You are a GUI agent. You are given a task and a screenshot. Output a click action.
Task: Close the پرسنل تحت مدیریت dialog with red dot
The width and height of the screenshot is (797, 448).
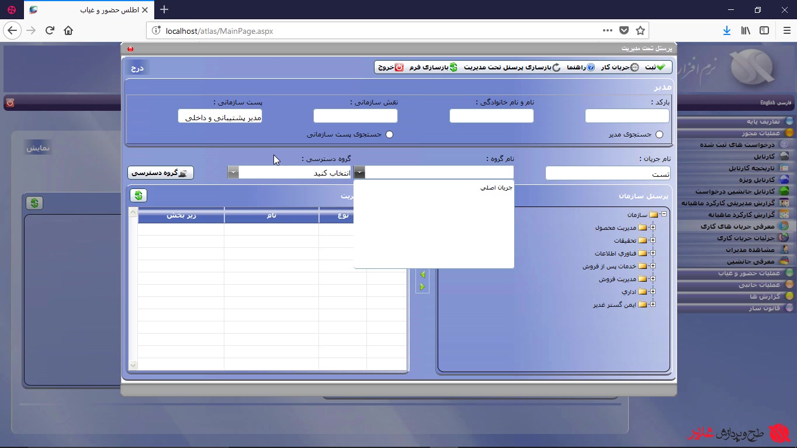[x=130, y=49]
